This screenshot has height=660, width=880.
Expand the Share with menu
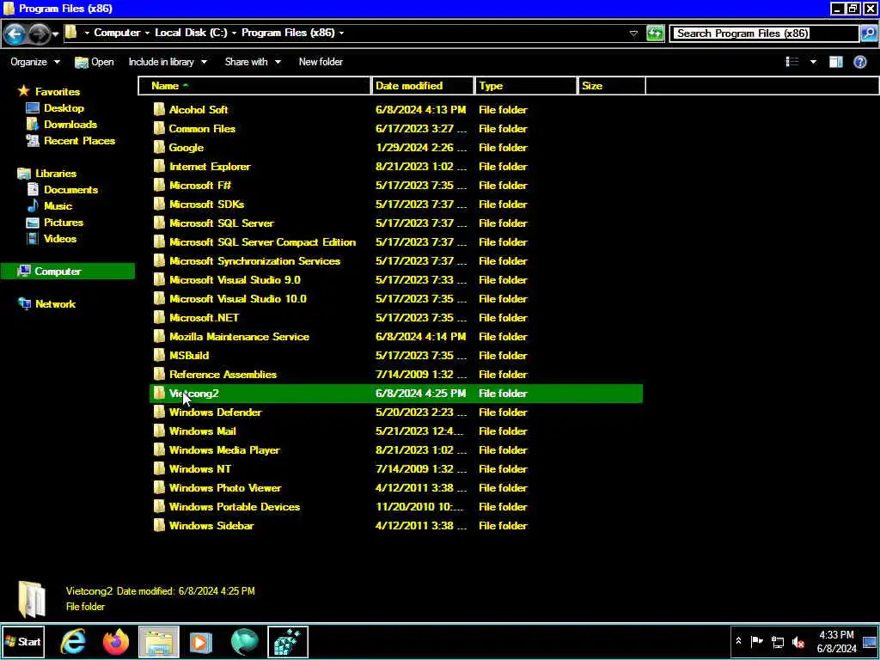pyautogui.click(x=253, y=62)
